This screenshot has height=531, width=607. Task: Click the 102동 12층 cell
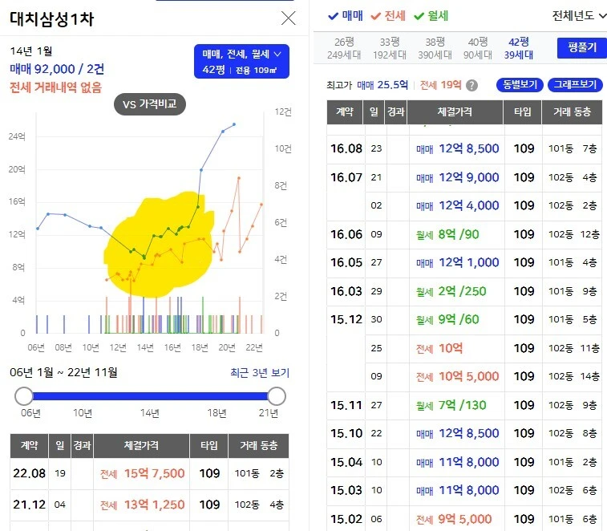(573, 235)
